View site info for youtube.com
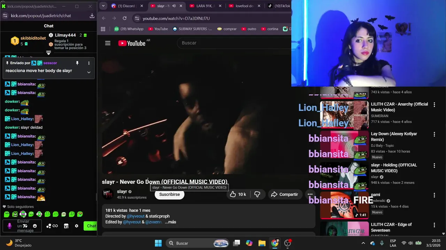The height and width of the screenshot is (250, 446). pyautogui.click(x=137, y=18)
